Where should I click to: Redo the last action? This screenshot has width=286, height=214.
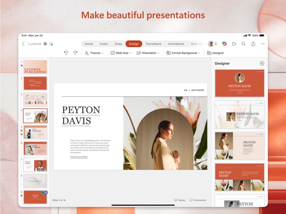click(x=75, y=53)
